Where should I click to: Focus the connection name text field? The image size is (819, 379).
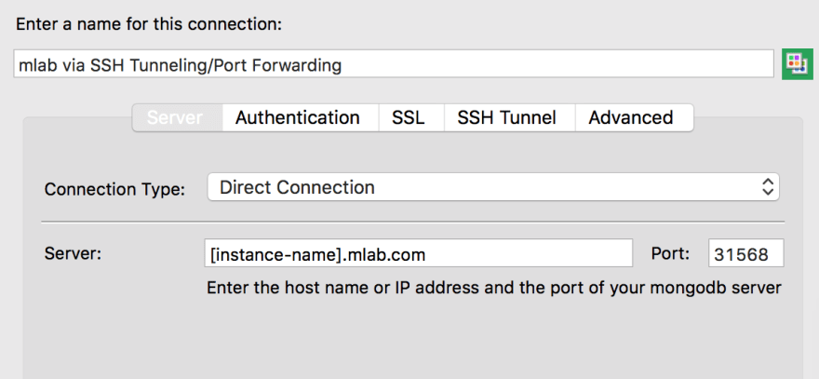pyautogui.click(x=394, y=64)
